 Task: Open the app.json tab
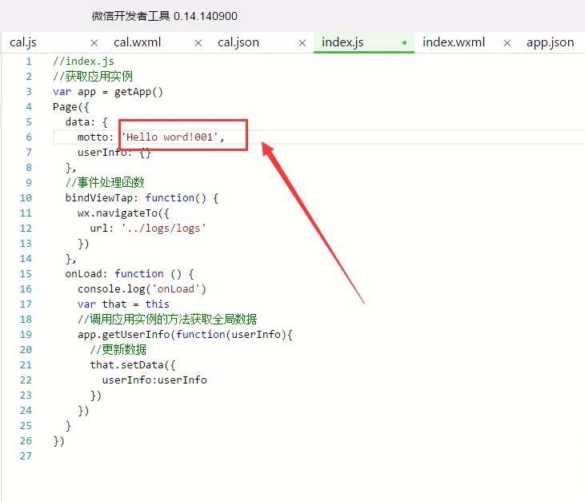coord(550,42)
